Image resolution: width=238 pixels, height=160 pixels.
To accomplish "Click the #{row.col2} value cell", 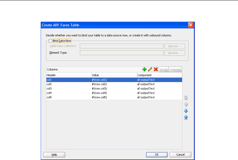I will pos(114,84).
